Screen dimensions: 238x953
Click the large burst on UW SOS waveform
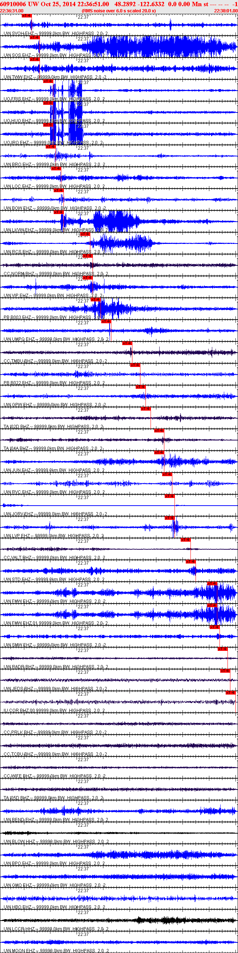pos(159,47)
